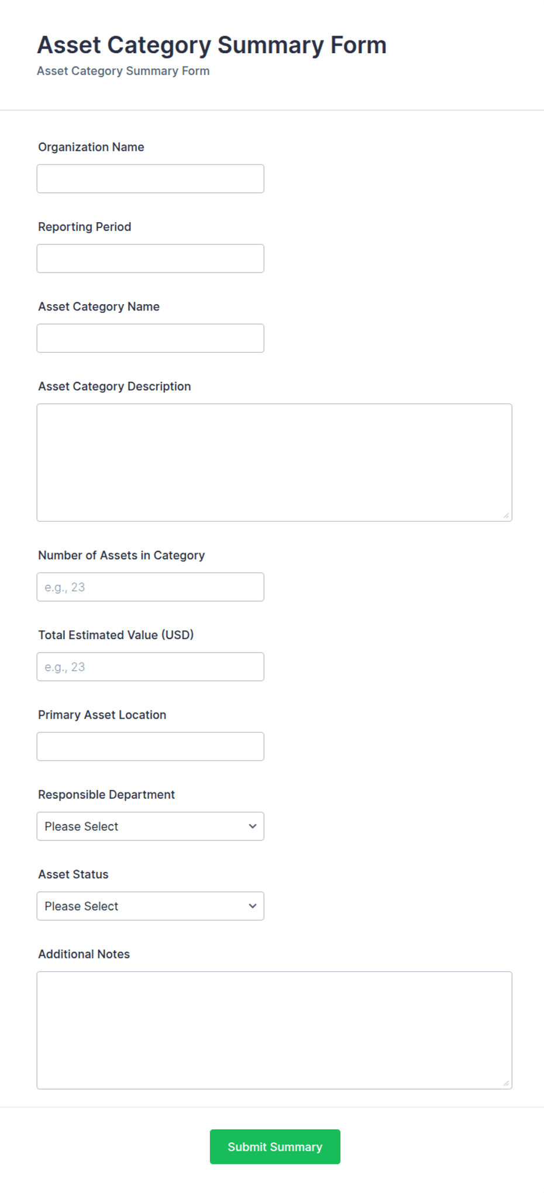
Task: Click the chevron arrow in Asset Status
Action: [x=253, y=906]
